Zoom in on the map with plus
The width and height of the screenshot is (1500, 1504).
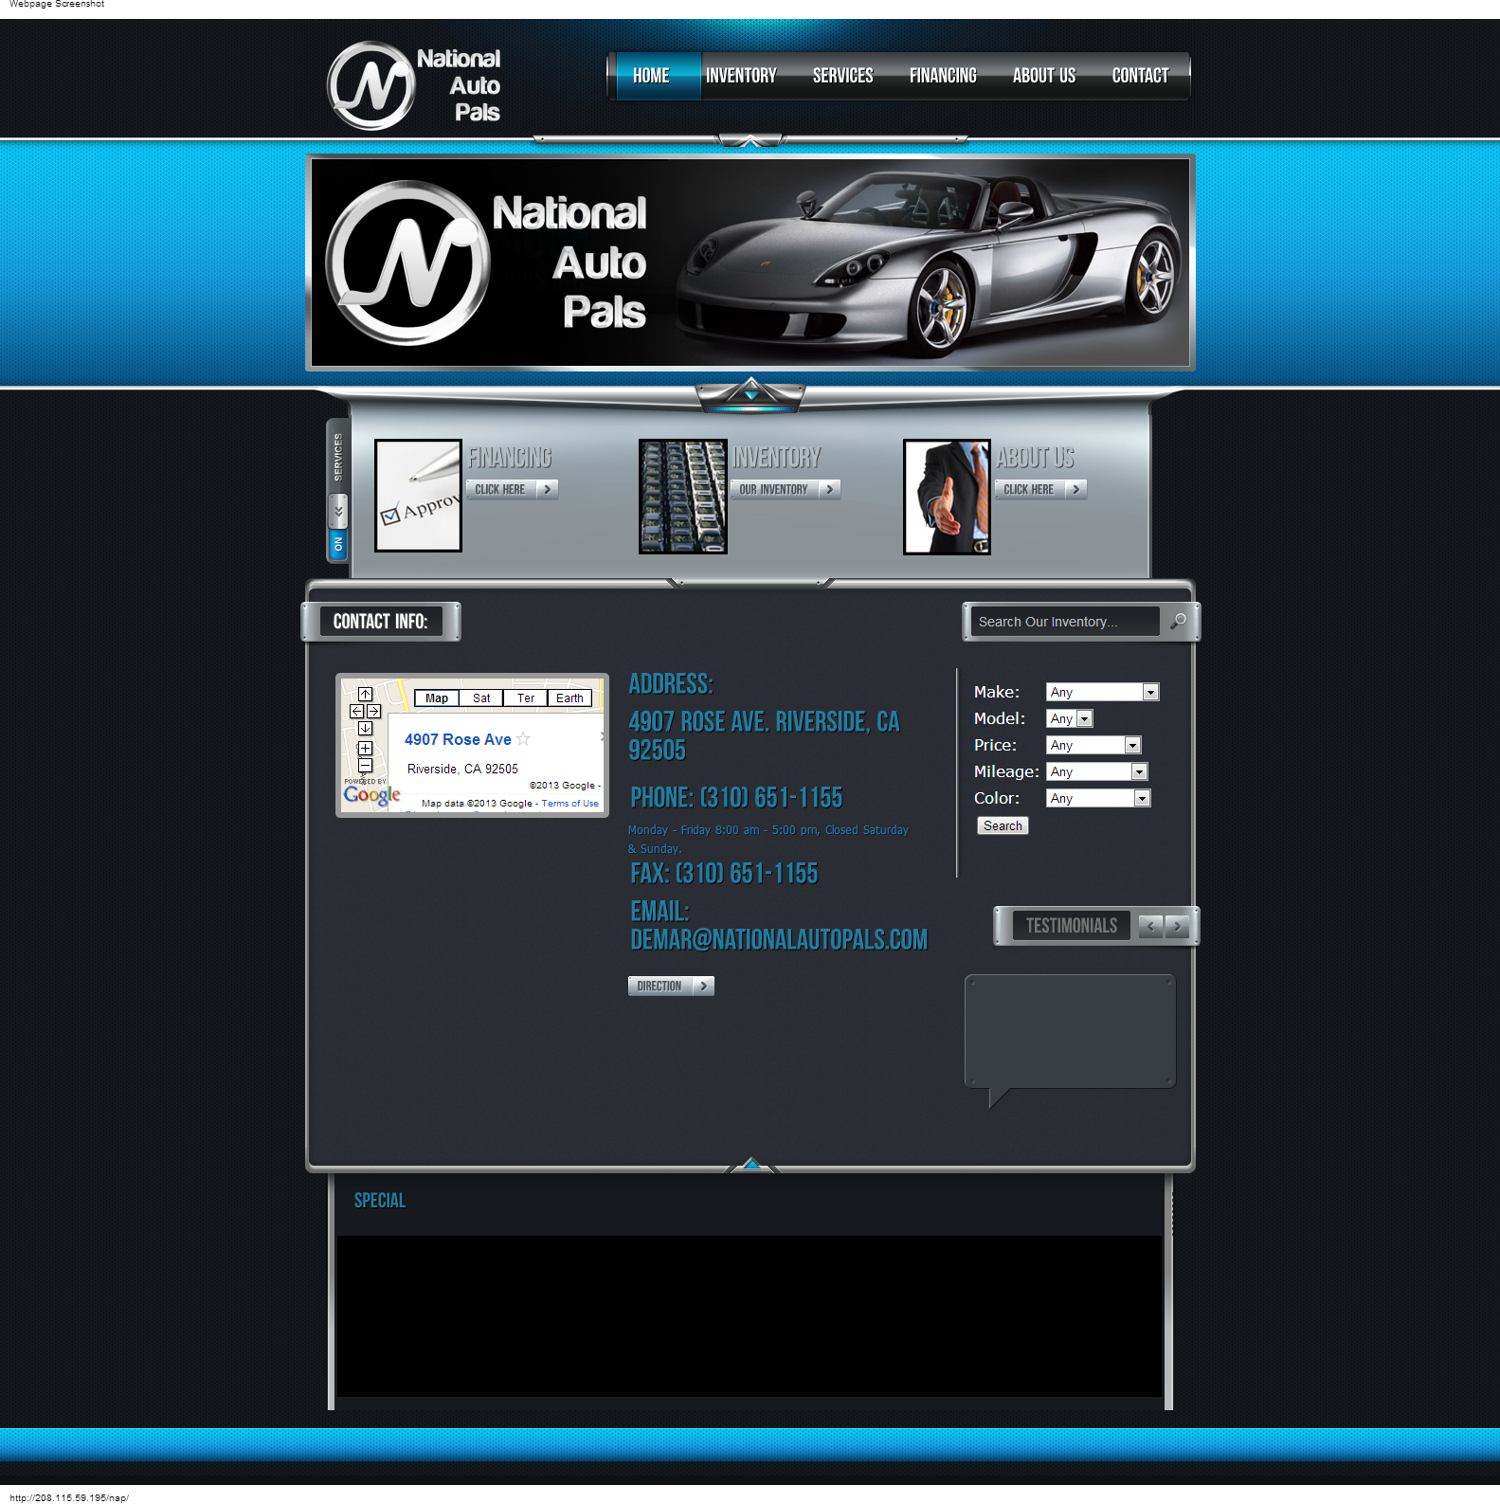(365, 749)
